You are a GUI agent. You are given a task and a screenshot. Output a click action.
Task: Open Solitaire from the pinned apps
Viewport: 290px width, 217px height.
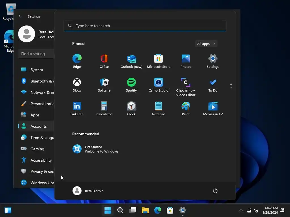(104, 85)
